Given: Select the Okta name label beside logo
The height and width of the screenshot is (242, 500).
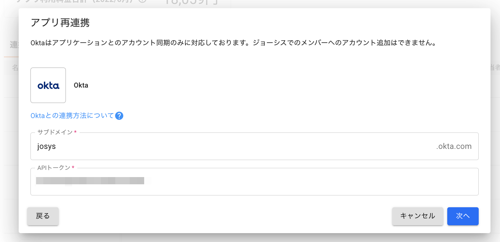Looking at the screenshot, I should [81, 85].
